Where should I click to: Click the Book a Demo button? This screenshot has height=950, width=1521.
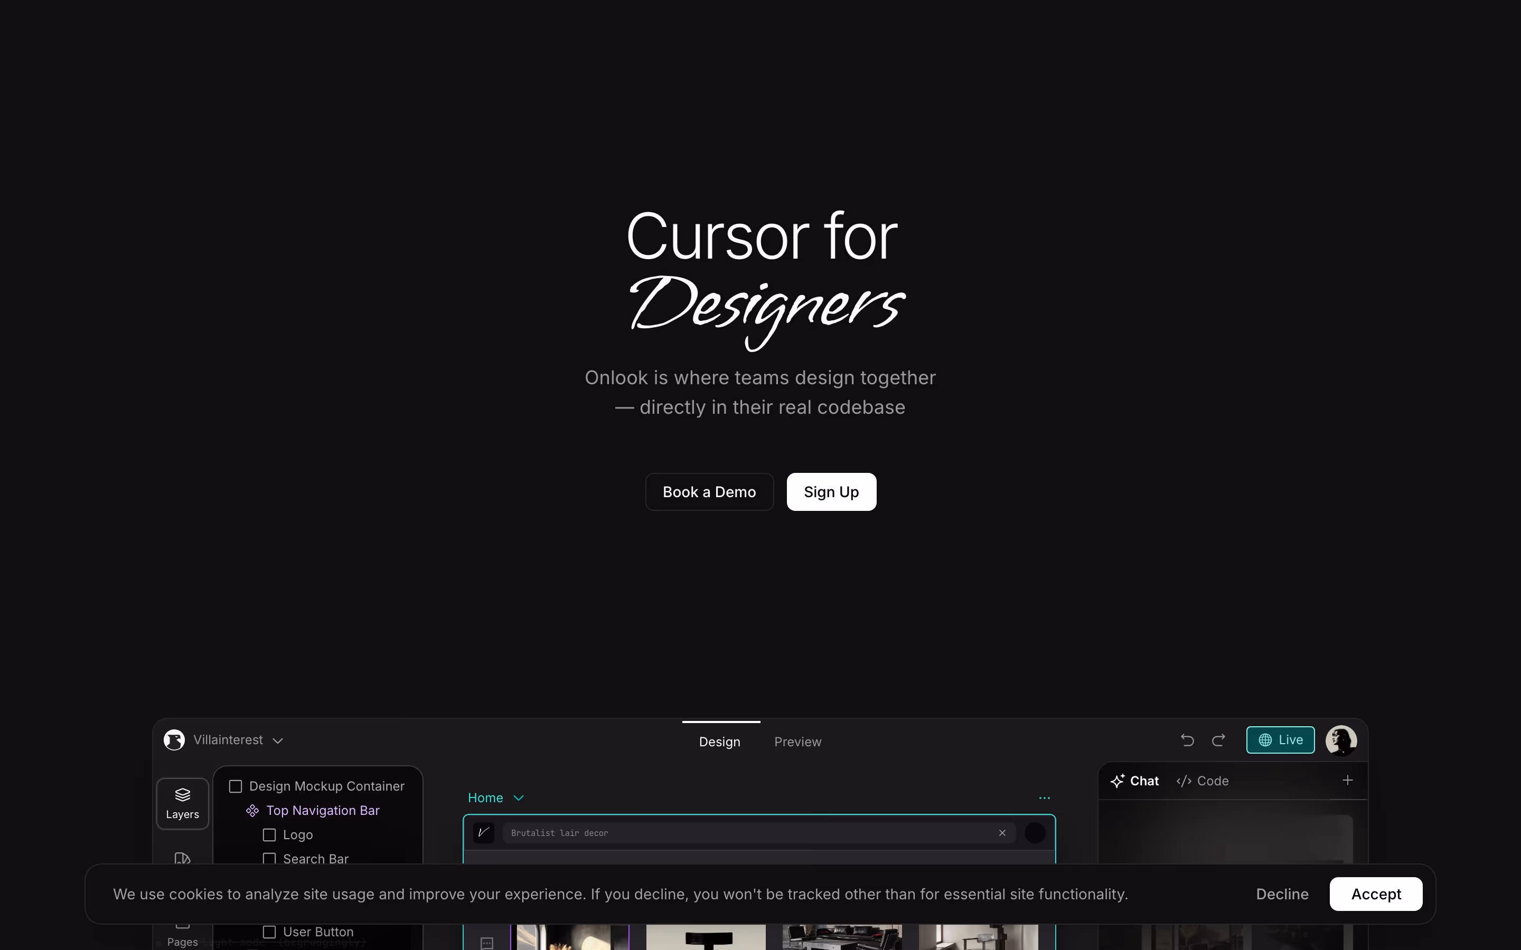tap(709, 492)
